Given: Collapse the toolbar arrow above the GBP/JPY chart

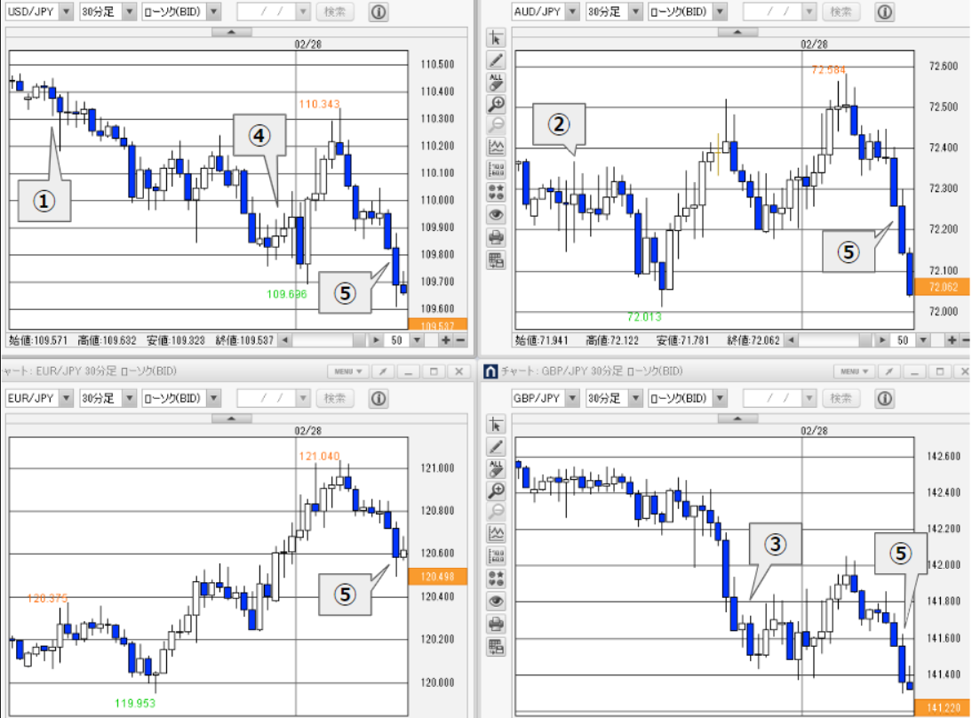Looking at the screenshot, I should click(x=737, y=419).
